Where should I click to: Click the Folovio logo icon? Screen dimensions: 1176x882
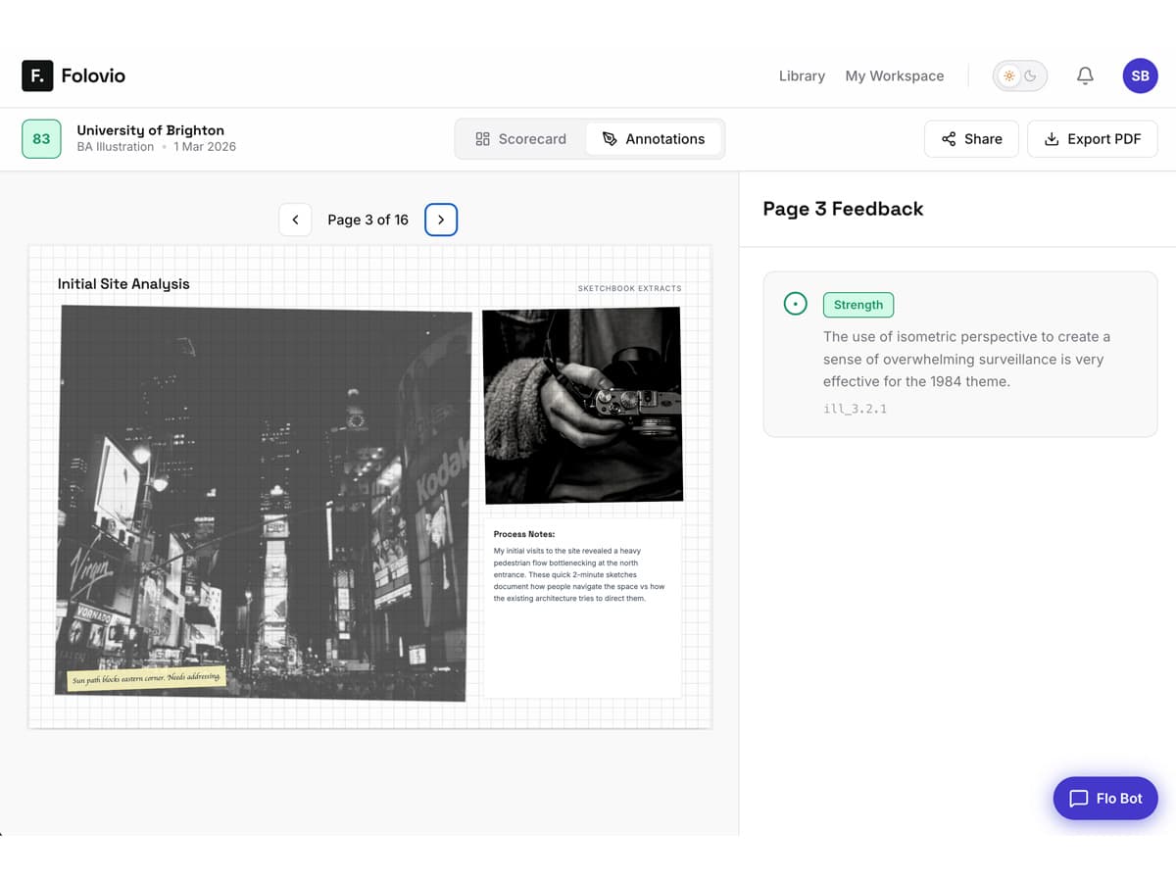click(x=36, y=75)
